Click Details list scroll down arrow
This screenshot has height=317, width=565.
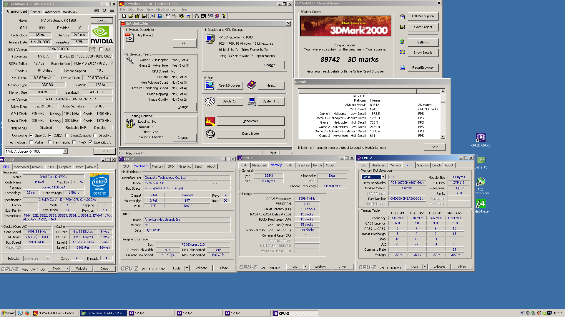(443, 136)
